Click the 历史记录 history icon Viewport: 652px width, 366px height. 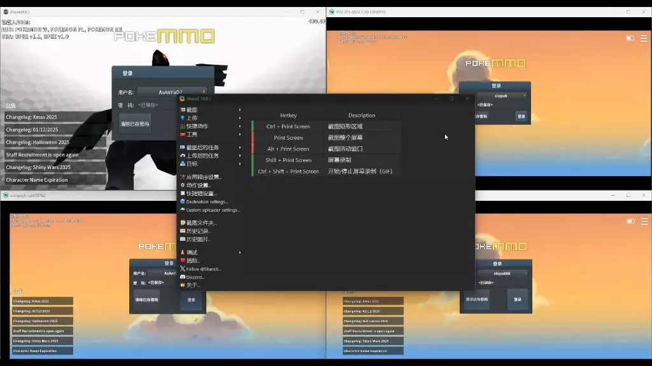point(183,231)
